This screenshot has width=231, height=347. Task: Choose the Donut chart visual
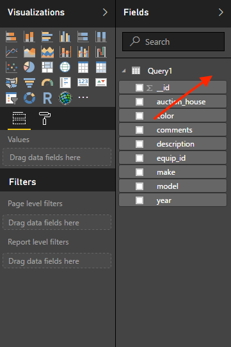point(29,98)
